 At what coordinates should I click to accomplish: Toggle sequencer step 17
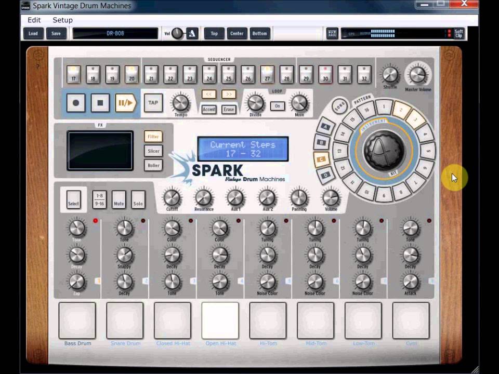point(73,74)
